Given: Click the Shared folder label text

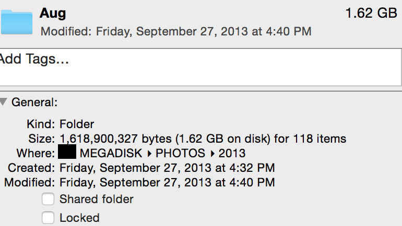Looking at the screenshot, I should 97,199.
